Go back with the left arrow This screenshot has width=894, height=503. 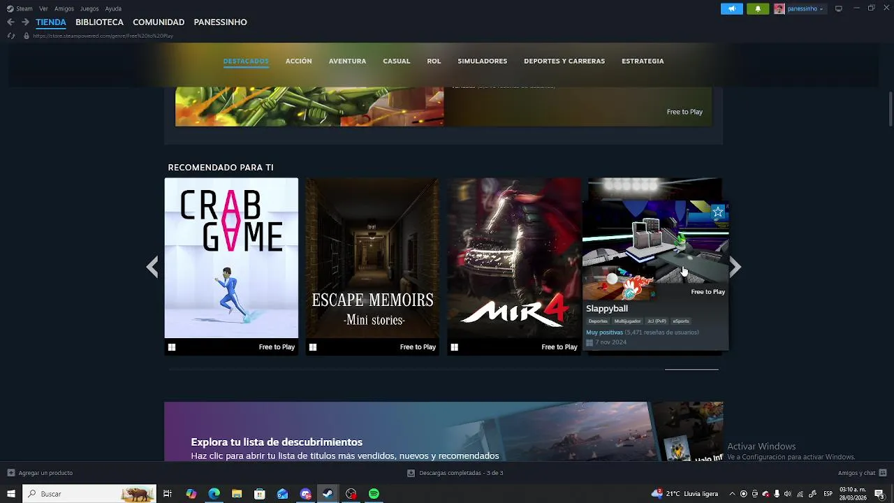(x=10, y=22)
